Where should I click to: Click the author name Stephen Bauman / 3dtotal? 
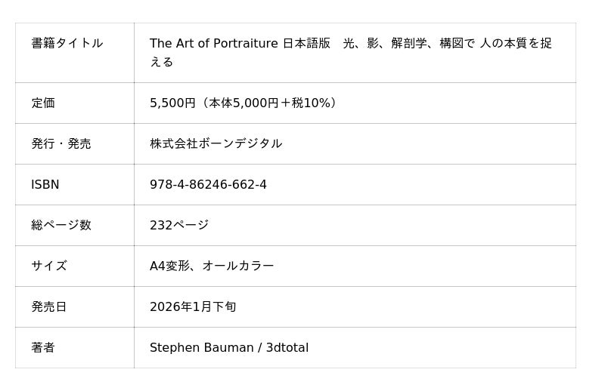(x=229, y=348)
